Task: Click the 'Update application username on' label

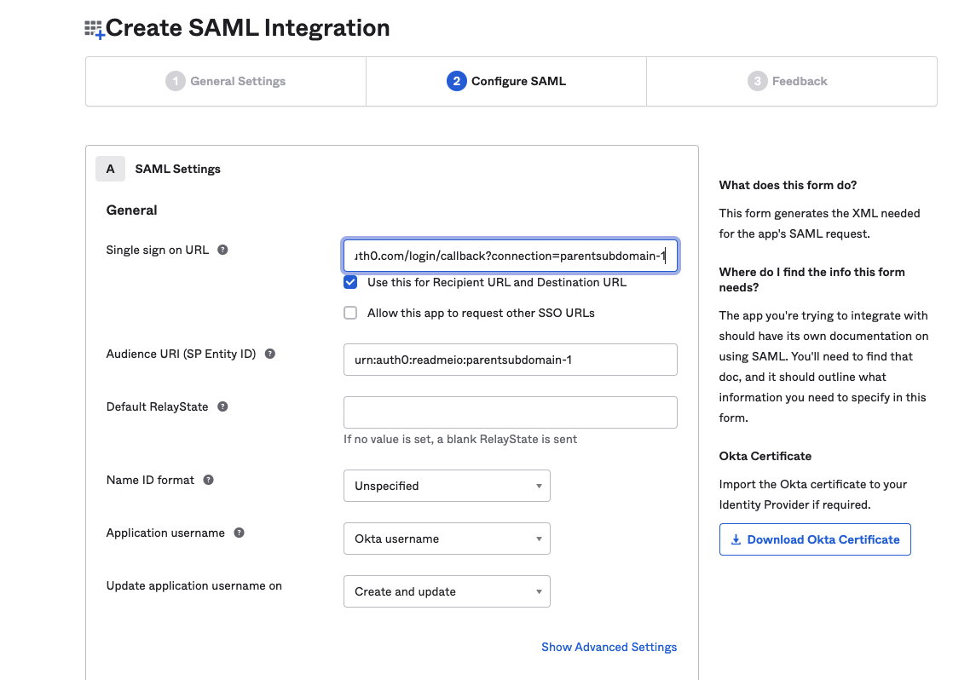Action: (193, 586)
